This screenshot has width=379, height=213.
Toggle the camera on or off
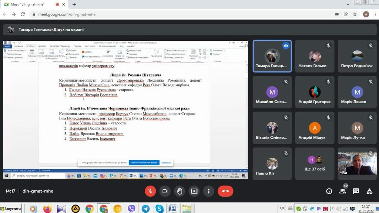(165, 191)
